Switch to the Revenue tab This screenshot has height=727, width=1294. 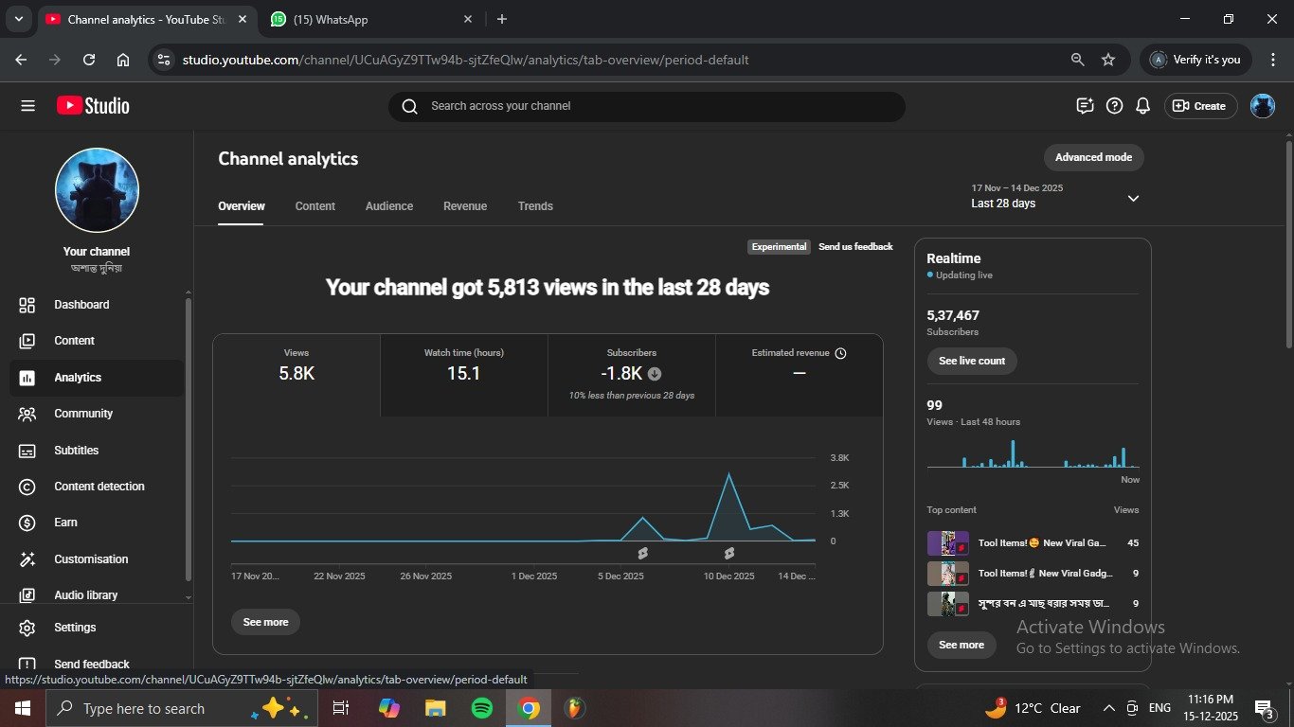point(464,206)
